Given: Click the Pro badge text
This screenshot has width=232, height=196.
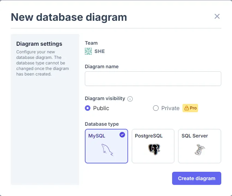Looking at the screenshot, I should tap(193, 108).
